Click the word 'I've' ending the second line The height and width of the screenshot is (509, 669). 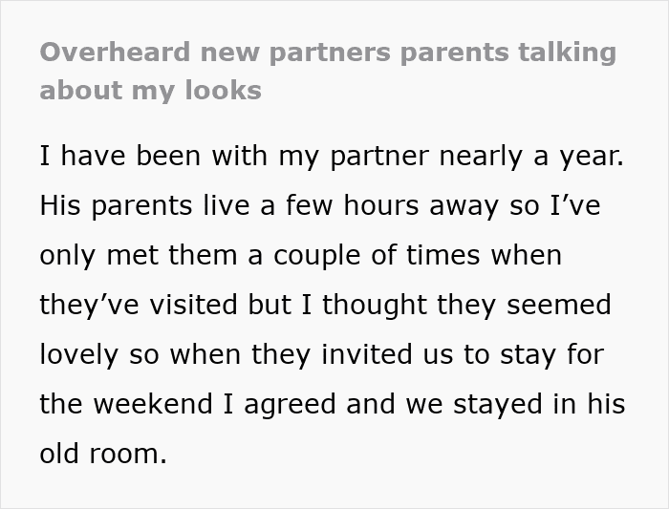click(x=575, y=204)
